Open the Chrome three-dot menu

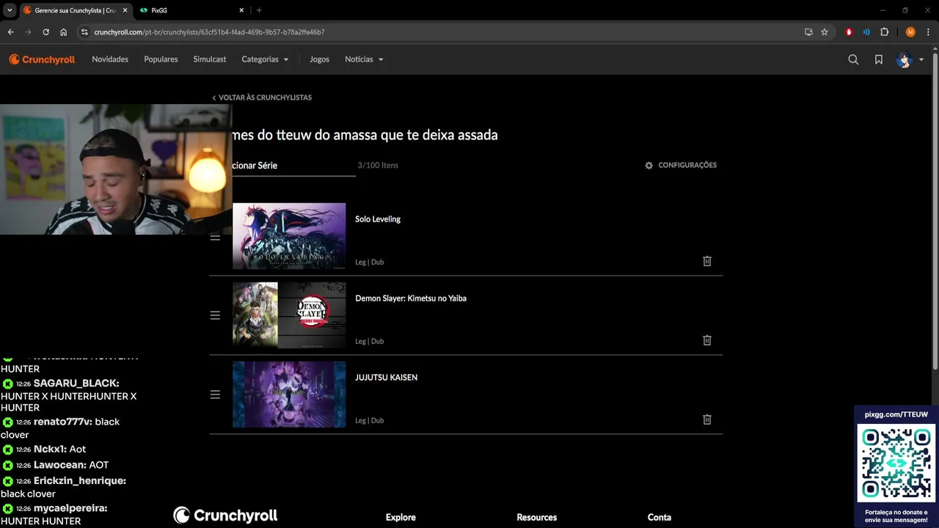point(928,32)
